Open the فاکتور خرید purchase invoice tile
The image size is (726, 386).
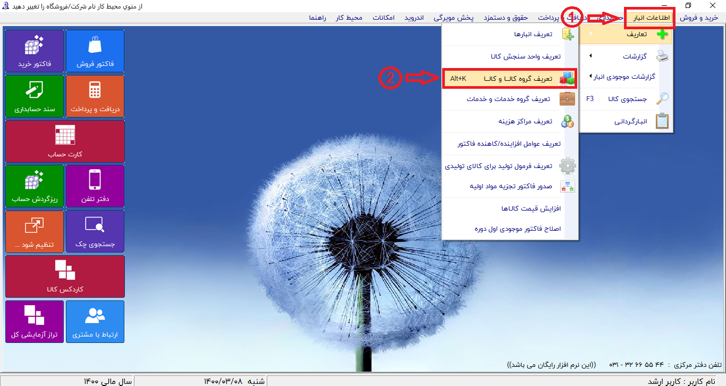click(35, 51)
